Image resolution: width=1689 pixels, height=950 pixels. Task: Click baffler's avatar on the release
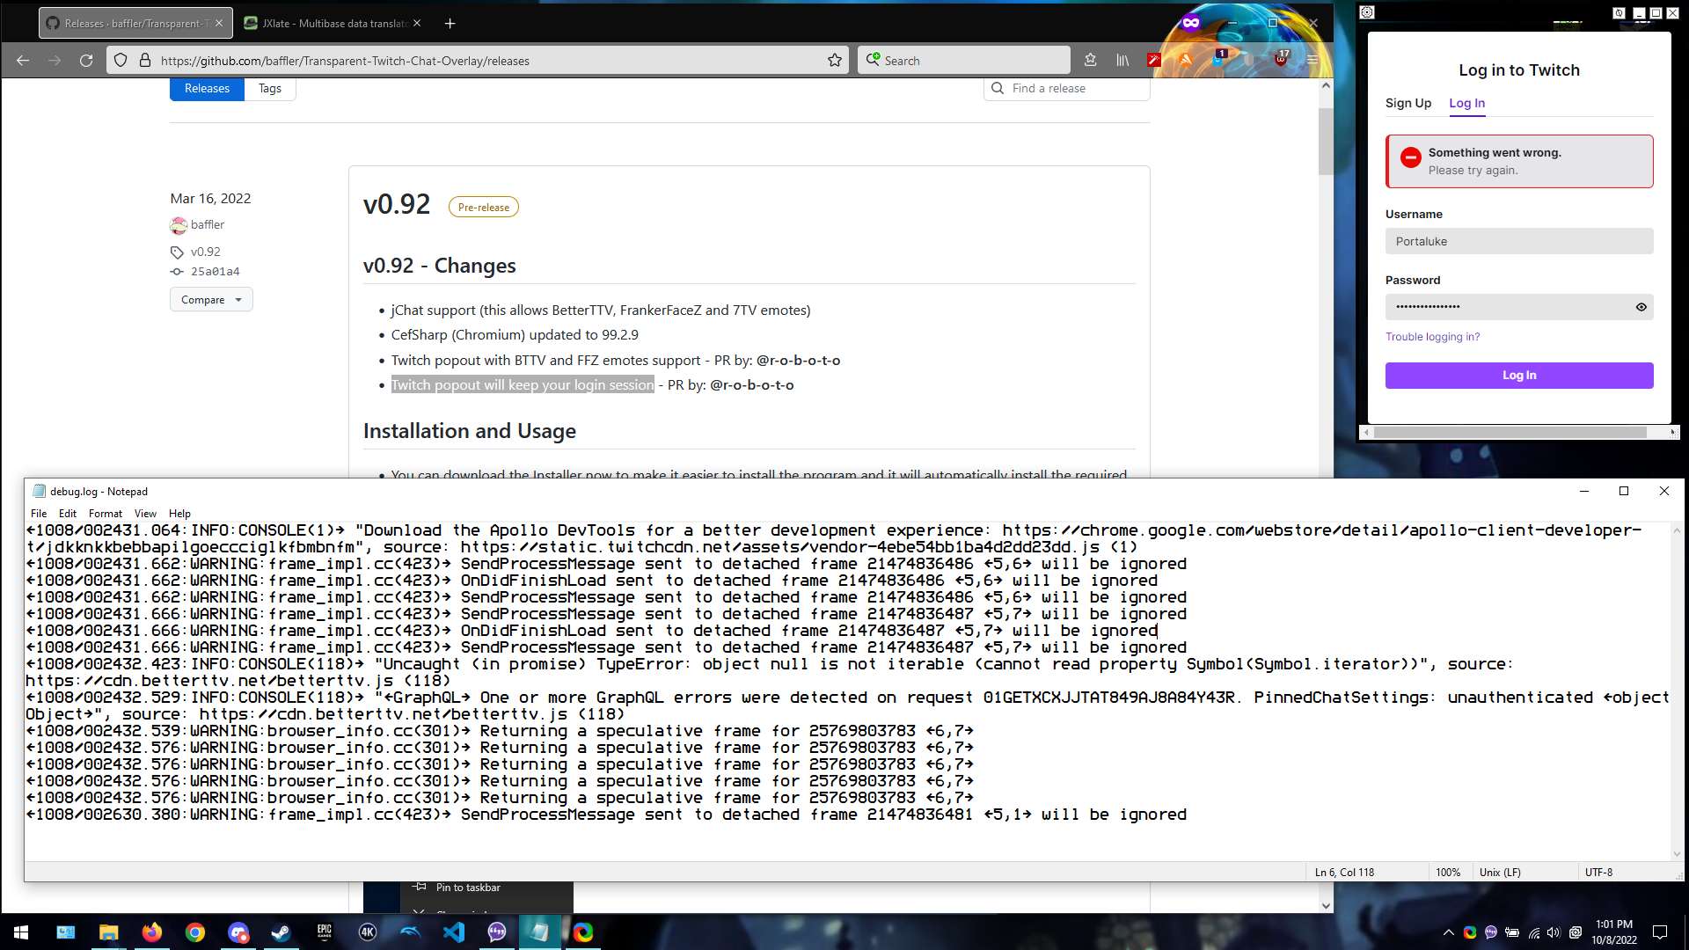[x=179, y=225]
